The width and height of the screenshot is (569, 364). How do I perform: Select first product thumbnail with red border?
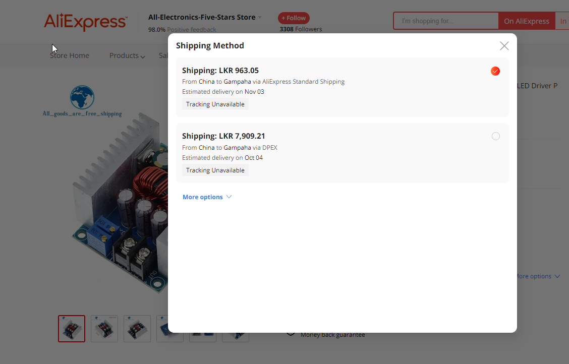72,329
